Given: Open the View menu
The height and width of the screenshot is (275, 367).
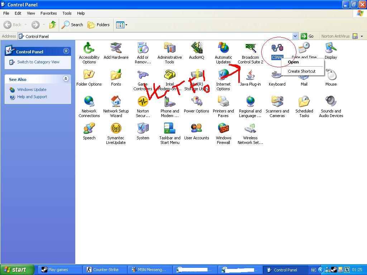Looking at the screenshot, I should pos(31,13).
